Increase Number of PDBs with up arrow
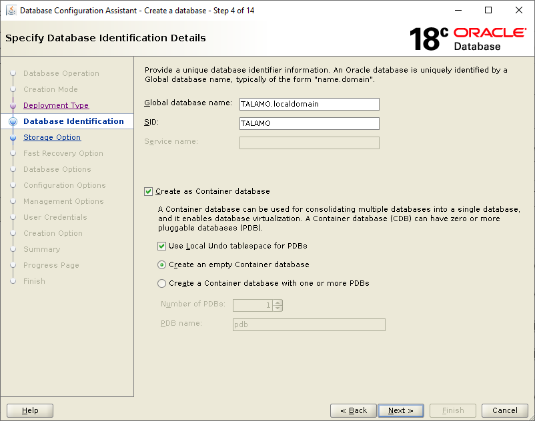Viewport: 535px width, 421px height. 278,302
